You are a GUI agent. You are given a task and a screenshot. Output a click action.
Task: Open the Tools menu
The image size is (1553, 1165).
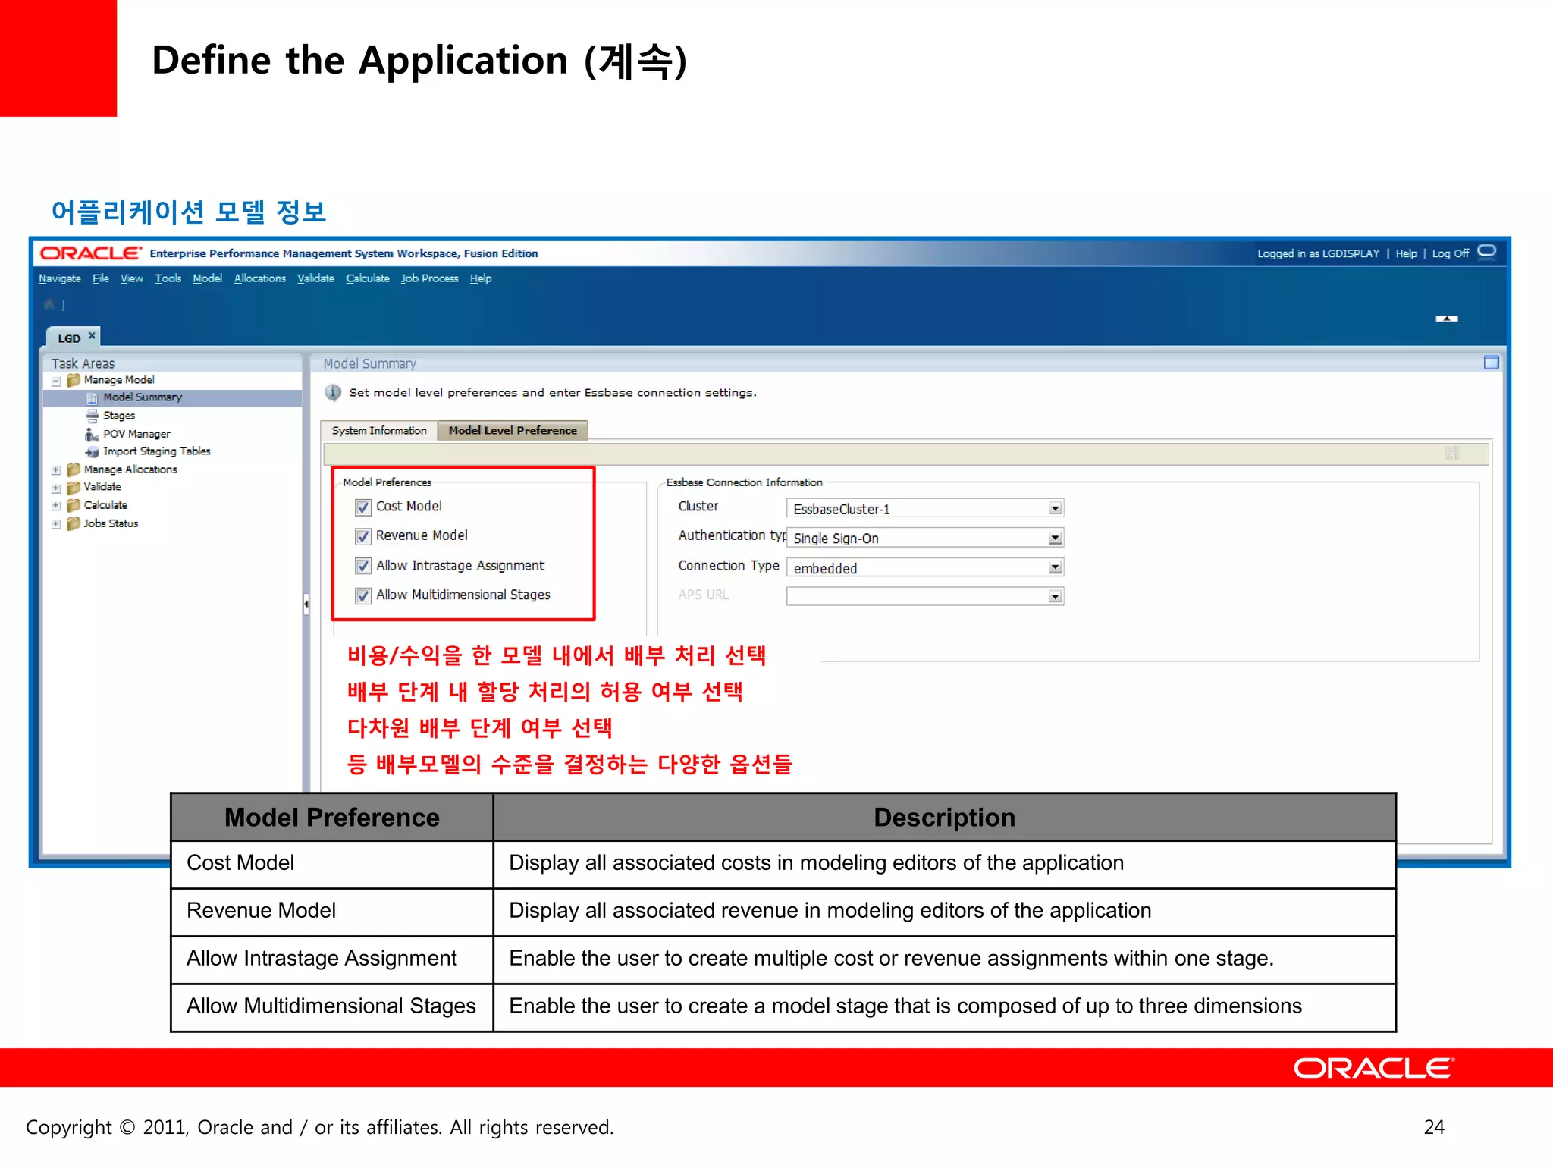click(x=168, y=278)
